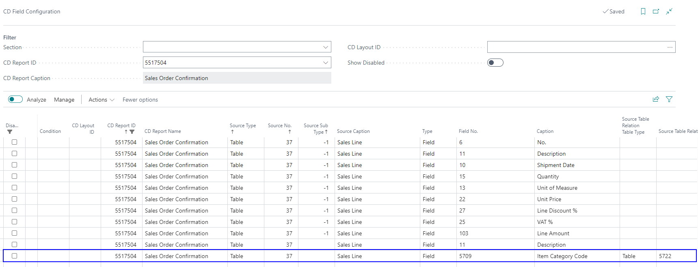
Task: Open the CD Report ID dropdown arrow
Action: (x=325, y=63)
